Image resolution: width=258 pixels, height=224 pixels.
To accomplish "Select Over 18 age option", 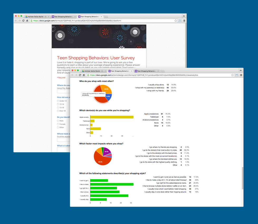I will click(x=58, y=111).
